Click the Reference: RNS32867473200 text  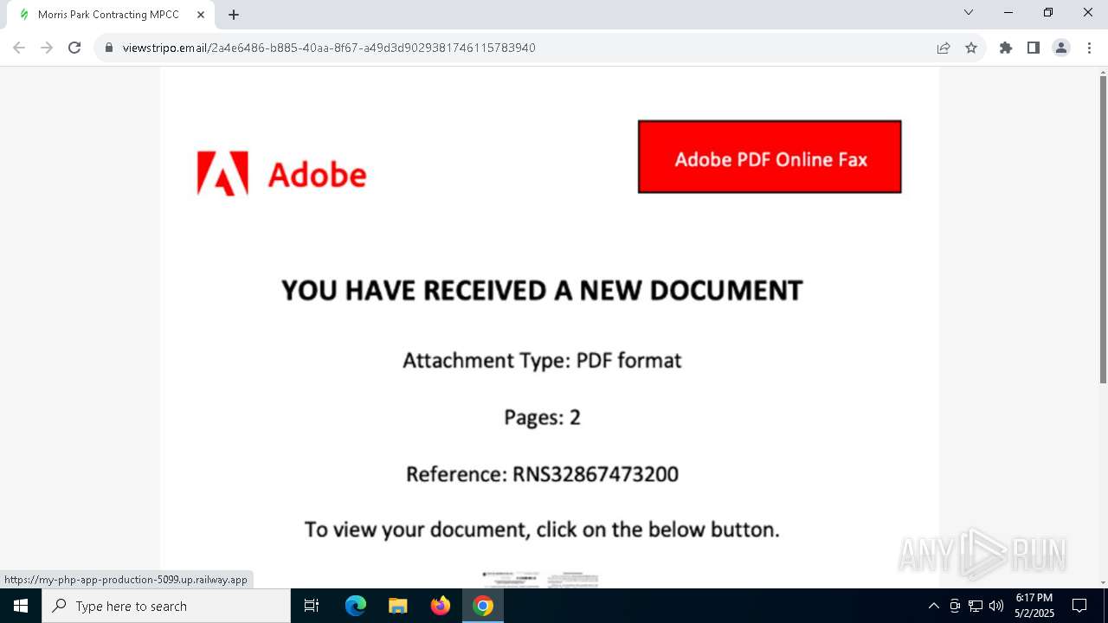point(542,474)
